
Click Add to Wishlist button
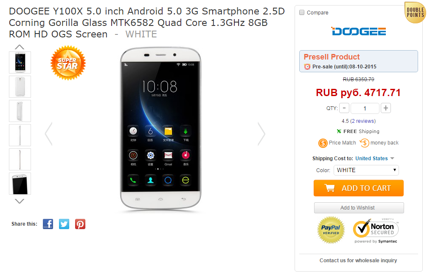pos(359,208)
